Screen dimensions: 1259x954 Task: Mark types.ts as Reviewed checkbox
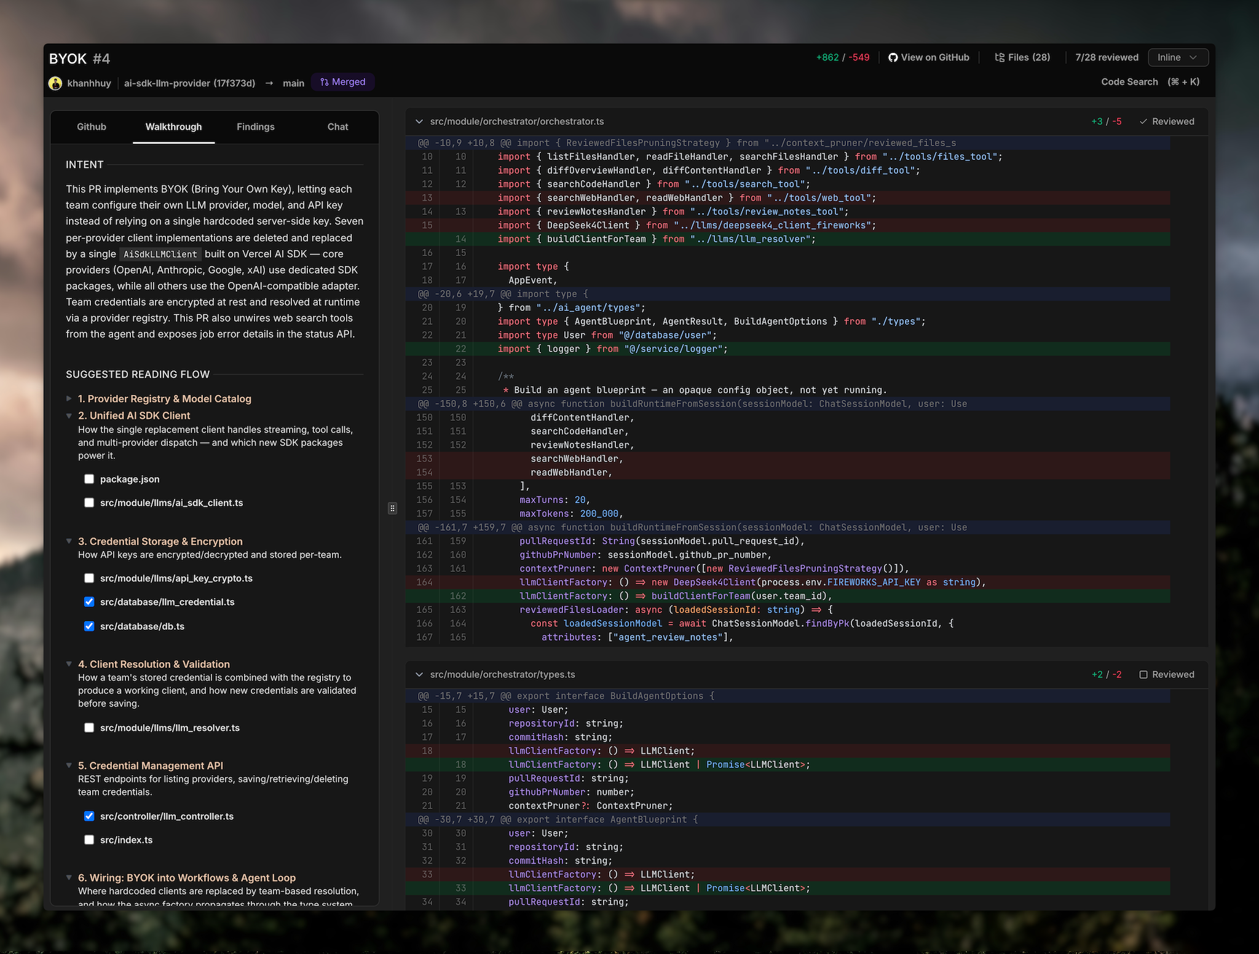click(1143, 674)
